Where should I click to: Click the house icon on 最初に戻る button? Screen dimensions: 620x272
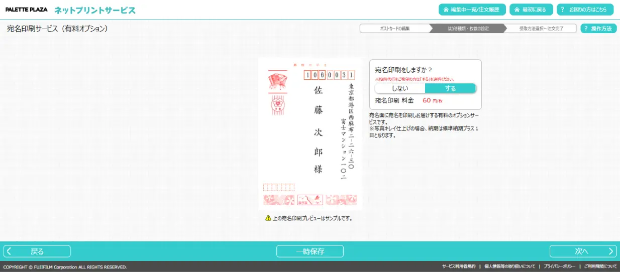(x=517, y=10)
